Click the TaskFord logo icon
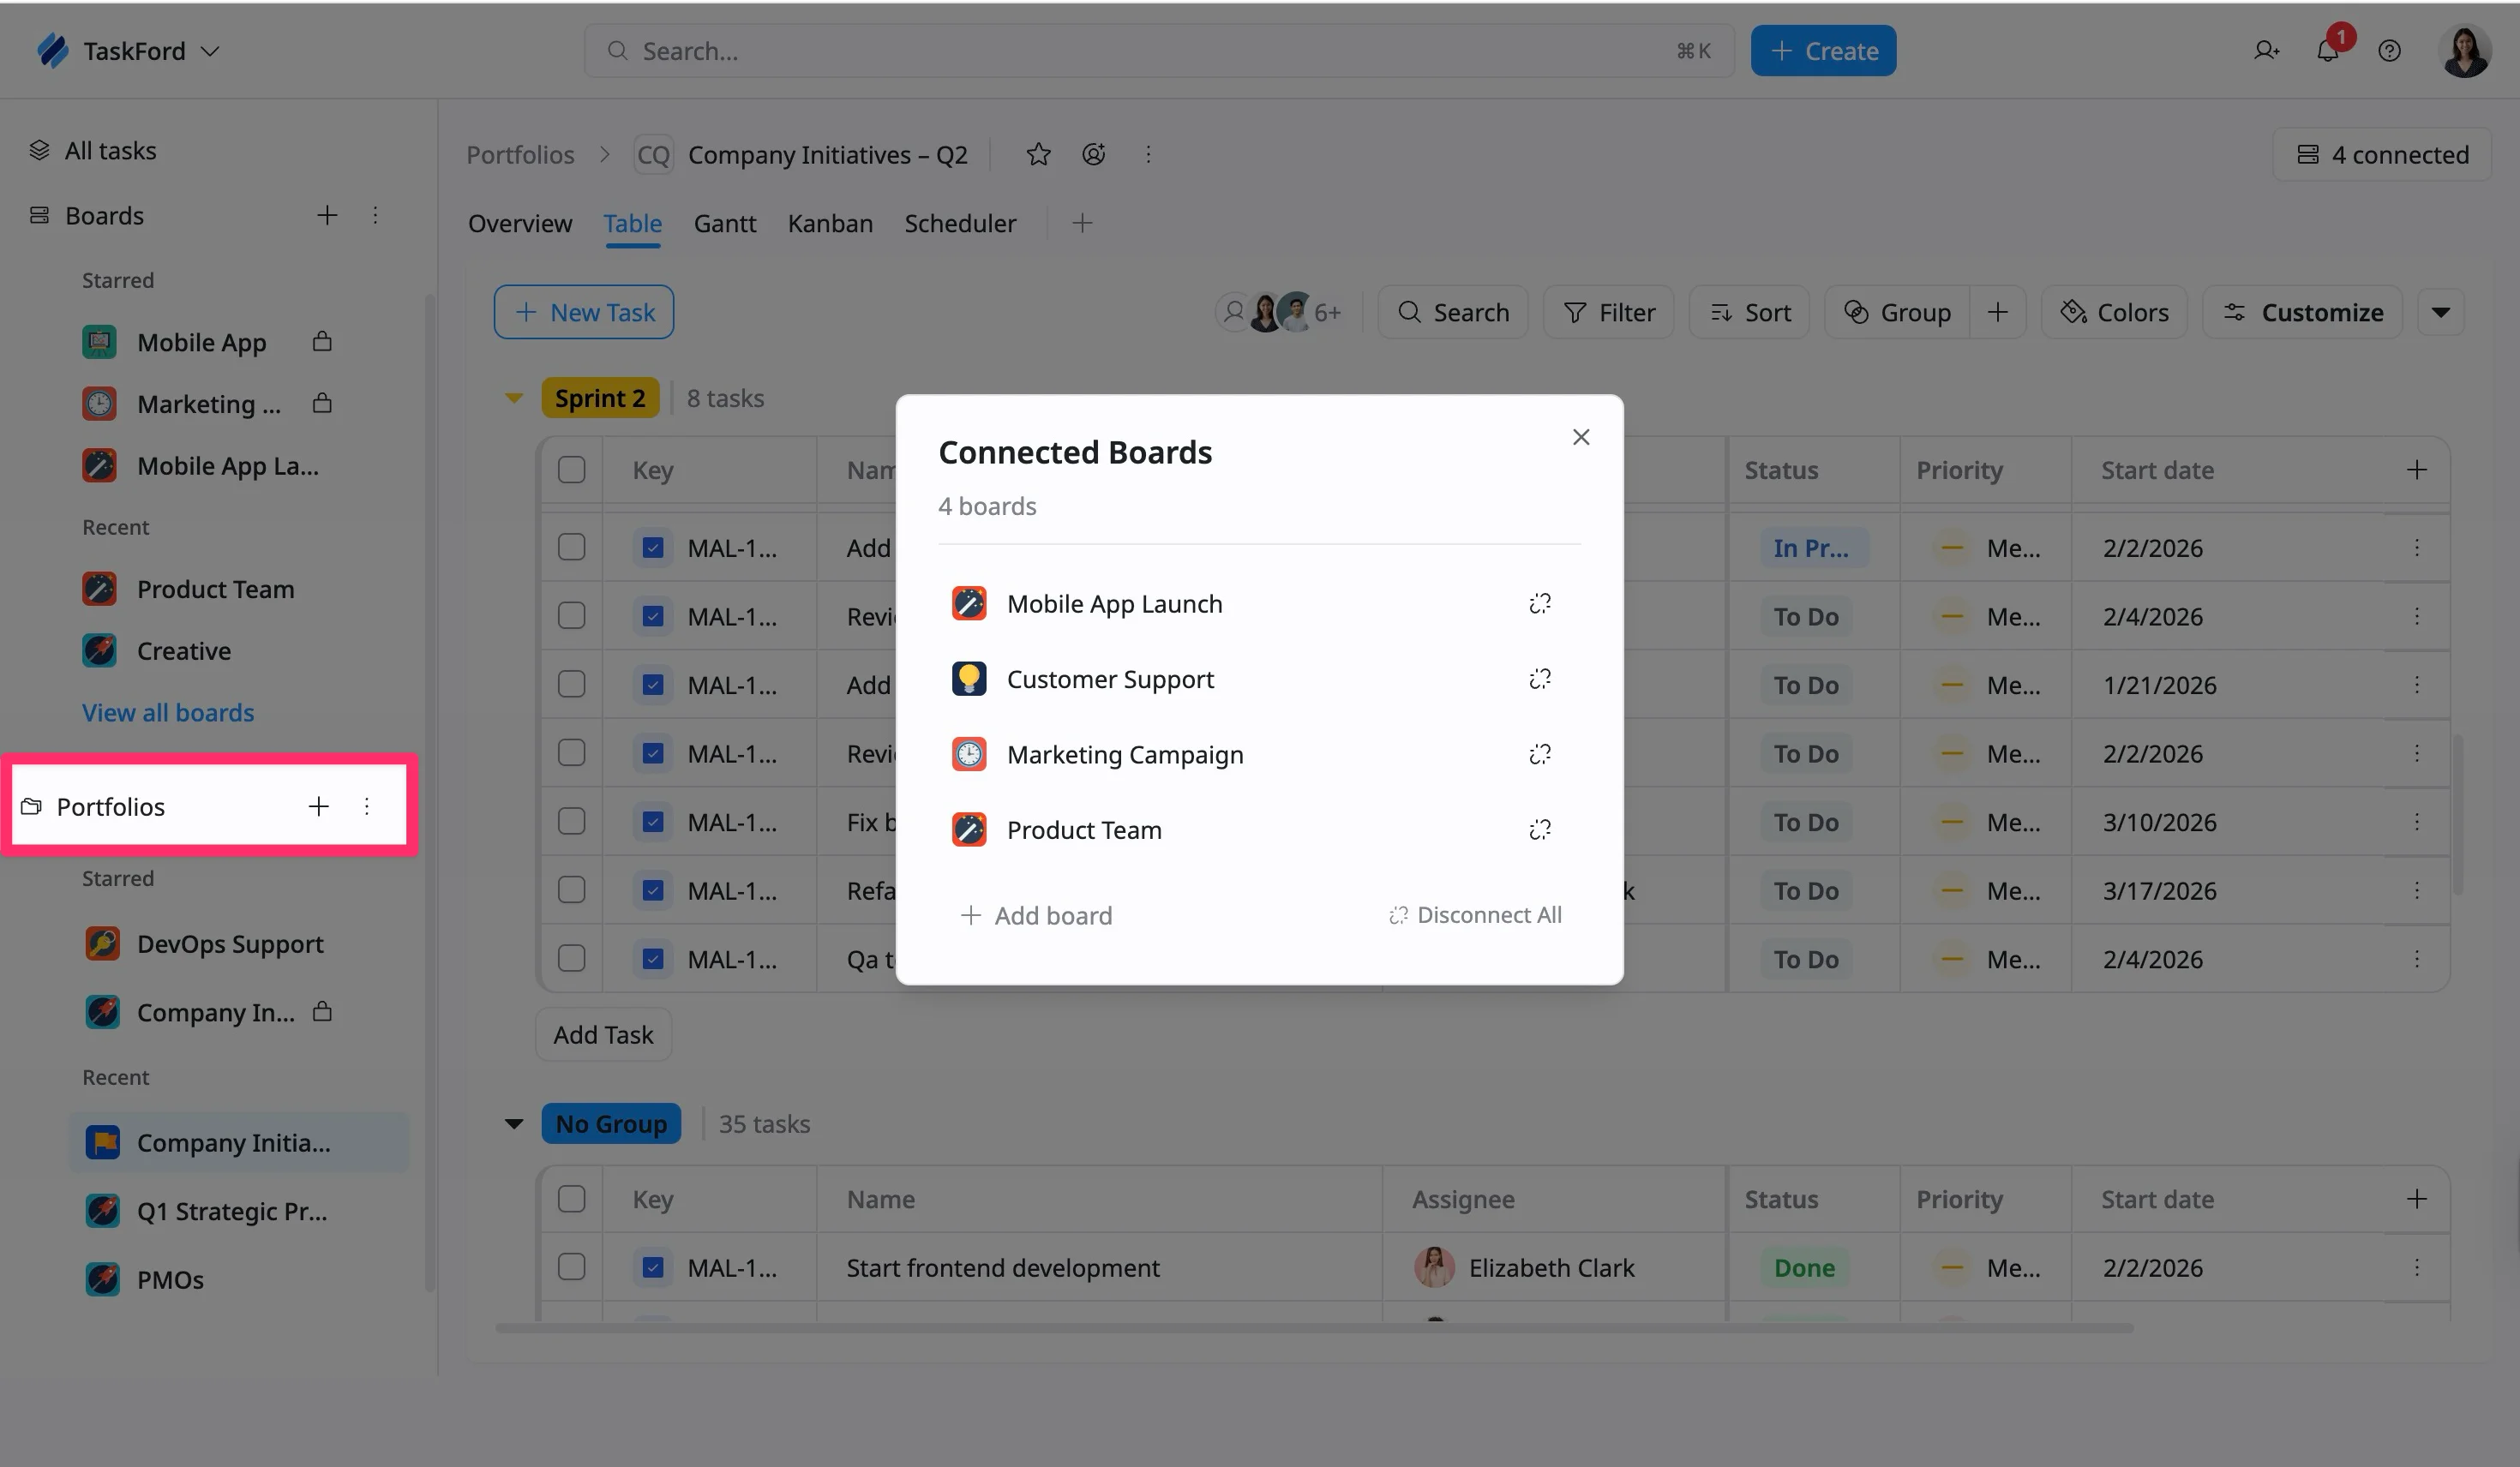 [x=52, y=51]
